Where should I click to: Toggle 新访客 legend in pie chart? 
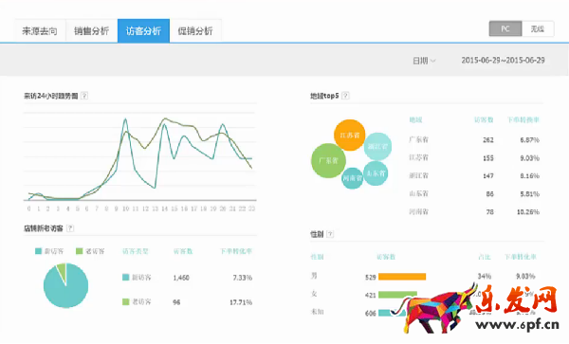tap(49, 251)
